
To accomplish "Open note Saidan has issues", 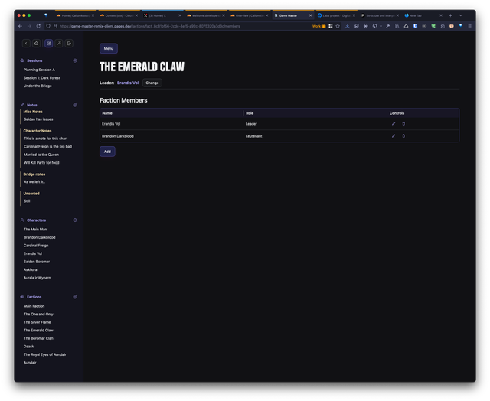I will [x=38, y=119].
